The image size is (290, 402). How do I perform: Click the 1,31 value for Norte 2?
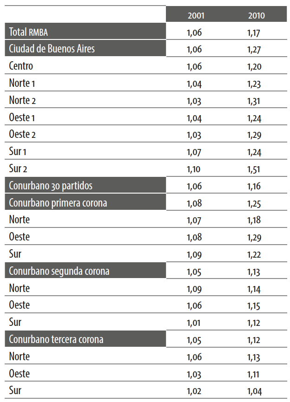(254, 101)
